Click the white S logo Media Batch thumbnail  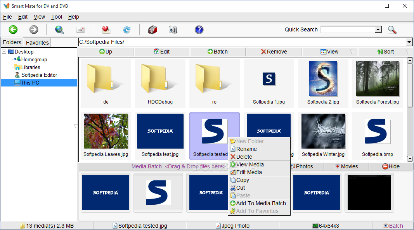(x=158, y=193)
